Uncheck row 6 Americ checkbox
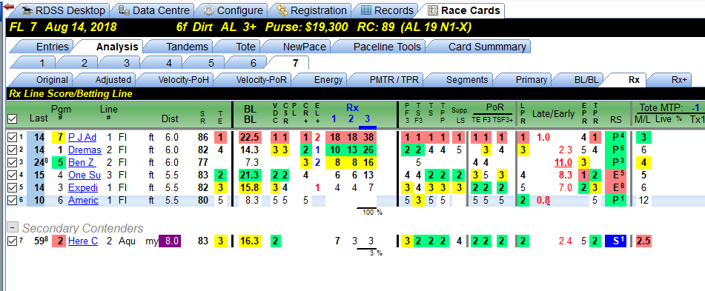This screenshot has height=291, width=705. [x=13, y=200]
